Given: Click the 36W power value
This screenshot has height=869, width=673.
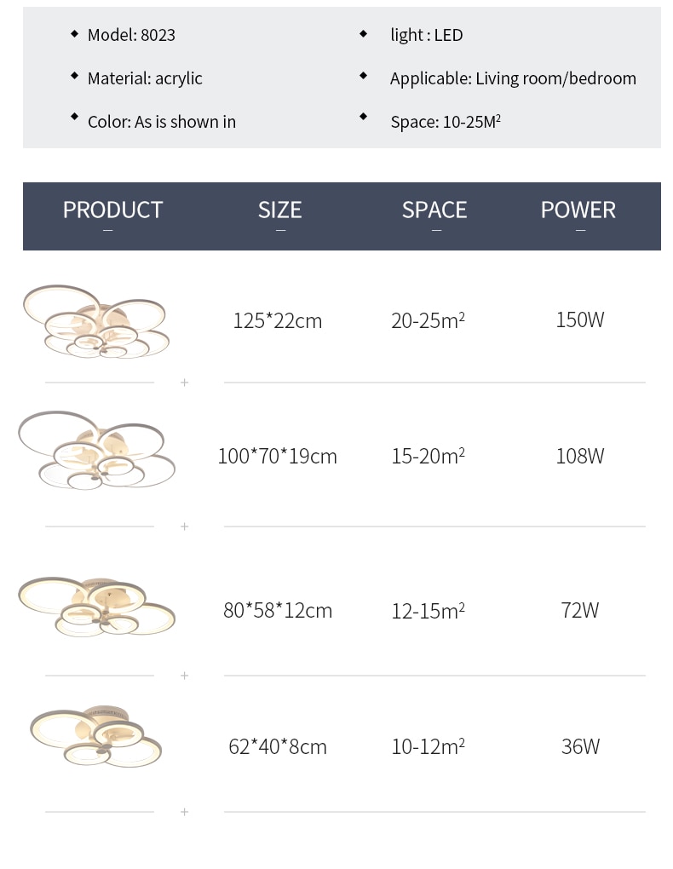Looking at the screenshot, I should 580,746.
